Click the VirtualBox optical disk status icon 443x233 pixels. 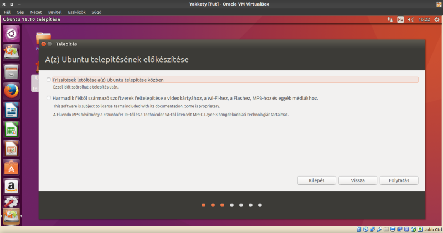(367, 229)
